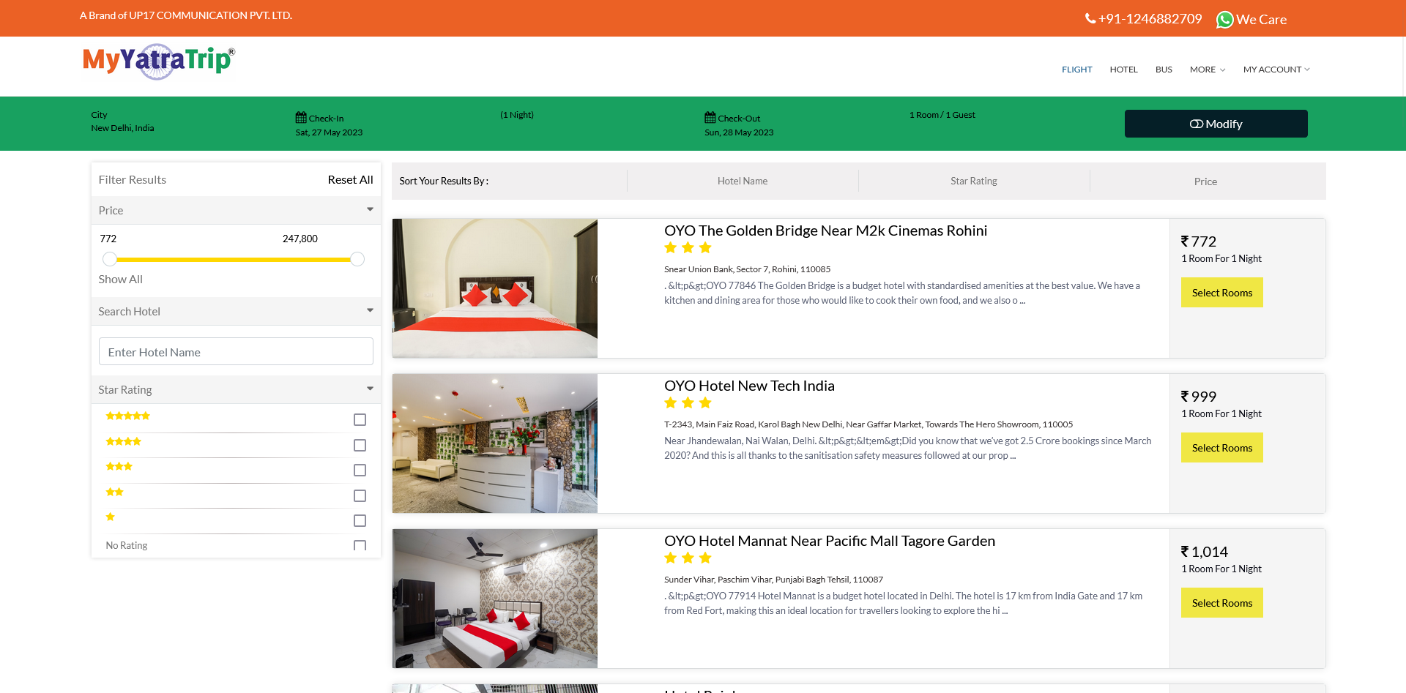
Task: Click the phone icon beside +91-1246882709
Action: click(x=1090, y=18)
